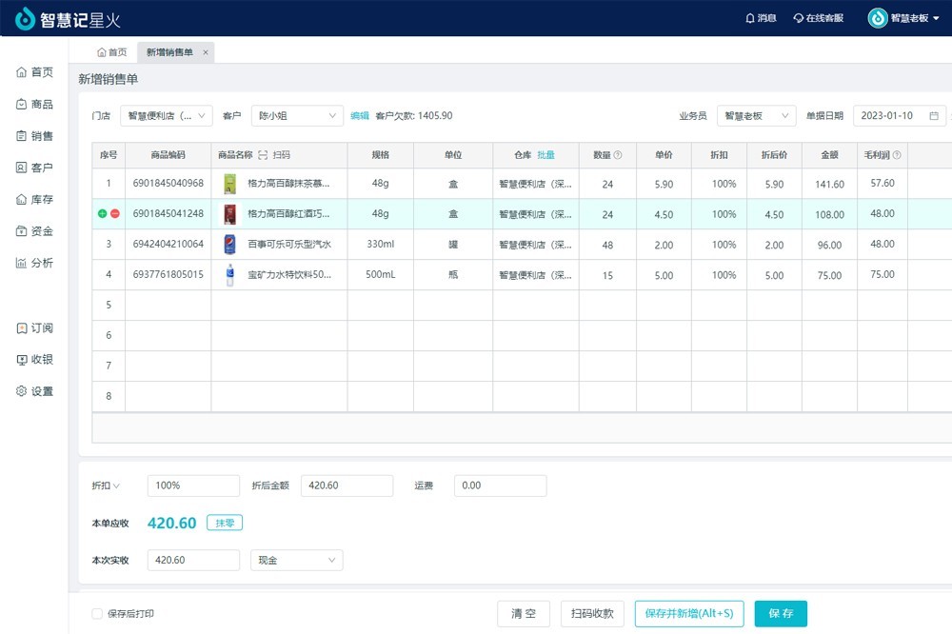The height and width of the screenshot is (634, 952).
Task: Click the 运费 shipping fee input
Action: point(500,485)
